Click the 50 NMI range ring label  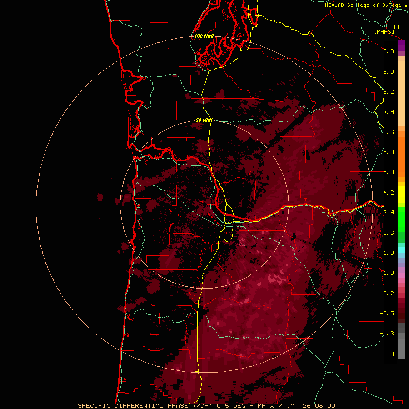204,120
